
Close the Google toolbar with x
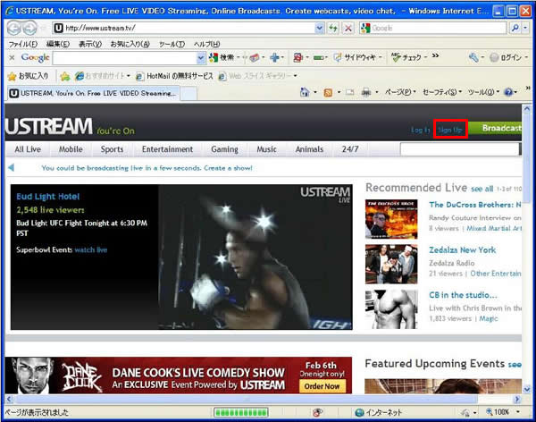12,57
